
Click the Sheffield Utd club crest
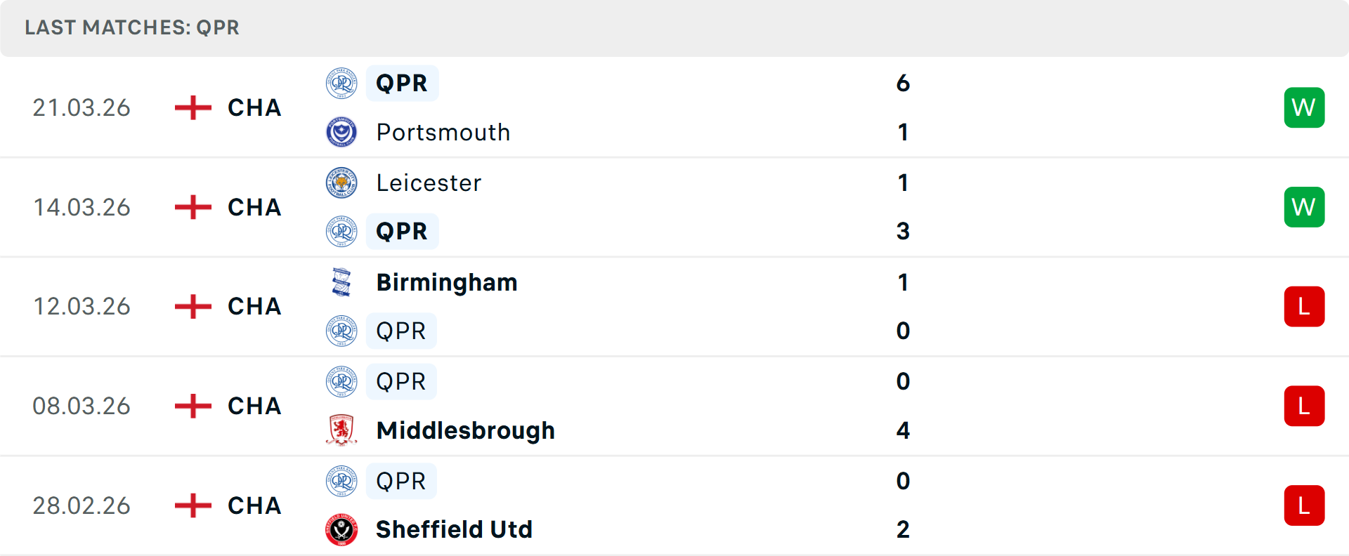pos(341,529)
